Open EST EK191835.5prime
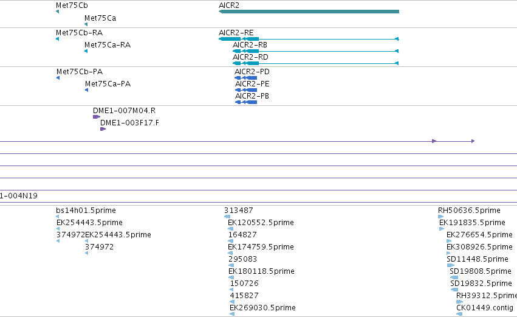517x317 pixels. (472, 223)
